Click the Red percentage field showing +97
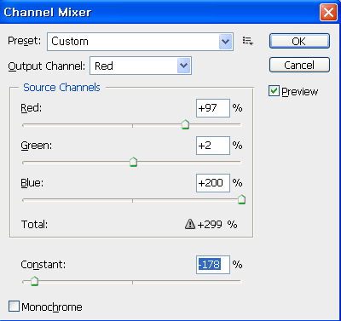The width and height of the screenshot is (341, 321). click(x=213, y=108)
